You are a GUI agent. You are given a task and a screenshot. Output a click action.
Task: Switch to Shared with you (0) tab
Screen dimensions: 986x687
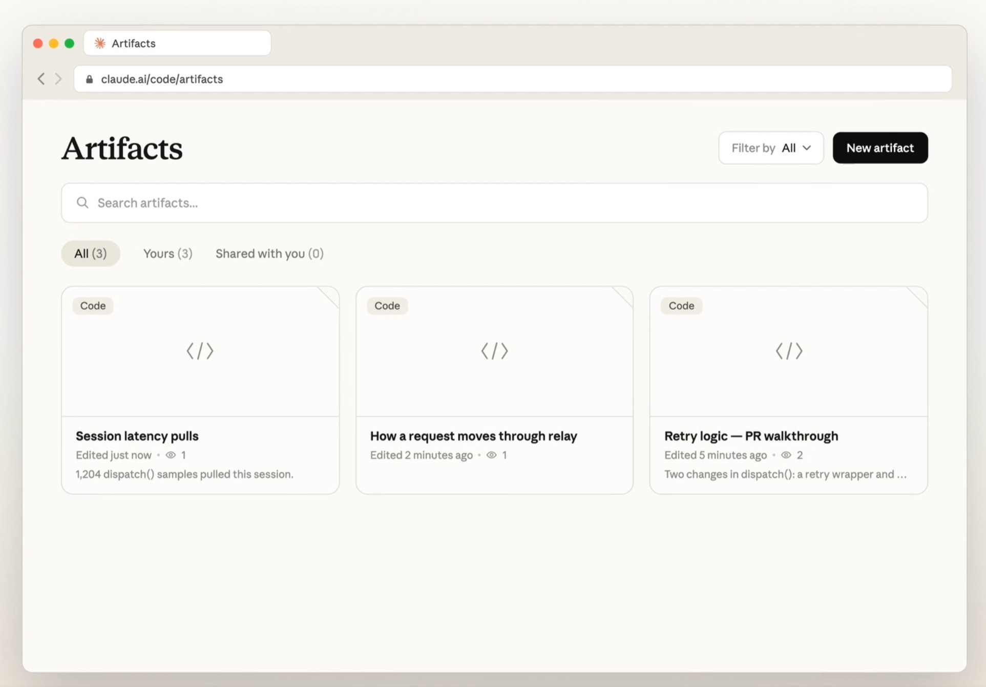tap(269, 254)
